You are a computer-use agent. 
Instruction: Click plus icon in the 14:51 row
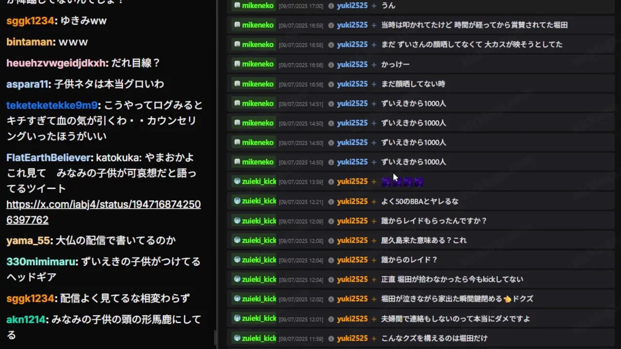374,104
